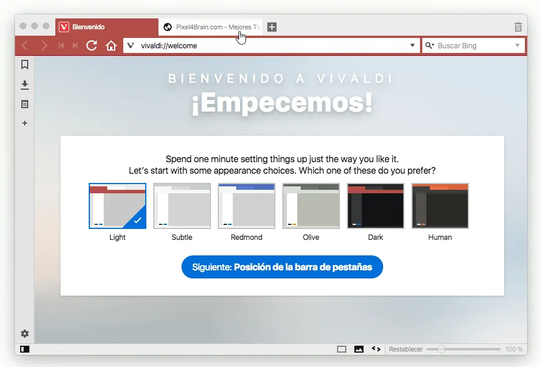Click the Fast Forward button
541x367 pixels.
click(75, 45)
